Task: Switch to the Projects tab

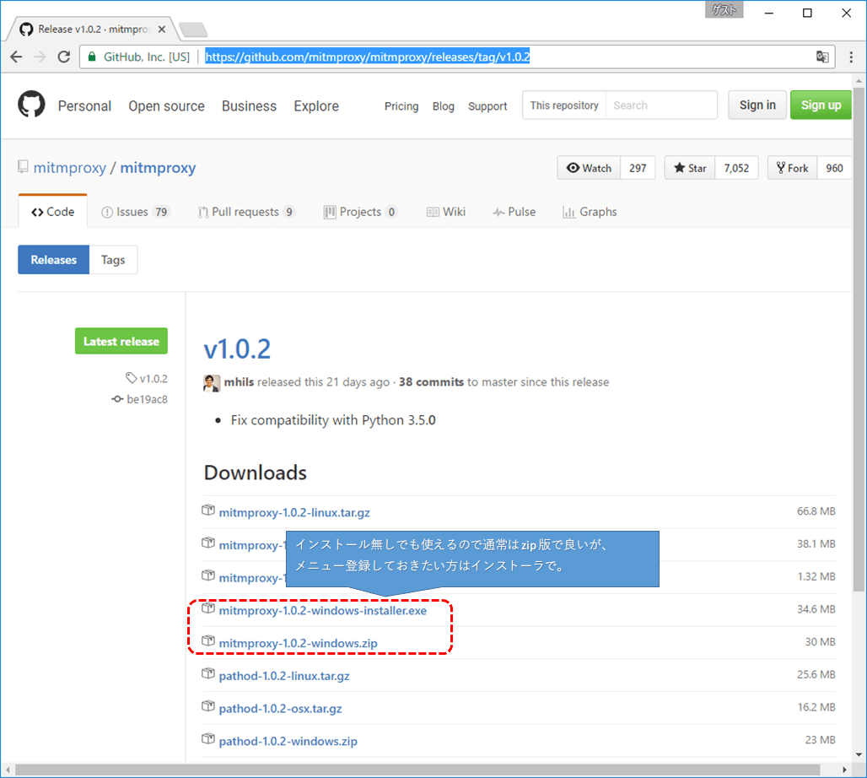Action: (360, 212)
